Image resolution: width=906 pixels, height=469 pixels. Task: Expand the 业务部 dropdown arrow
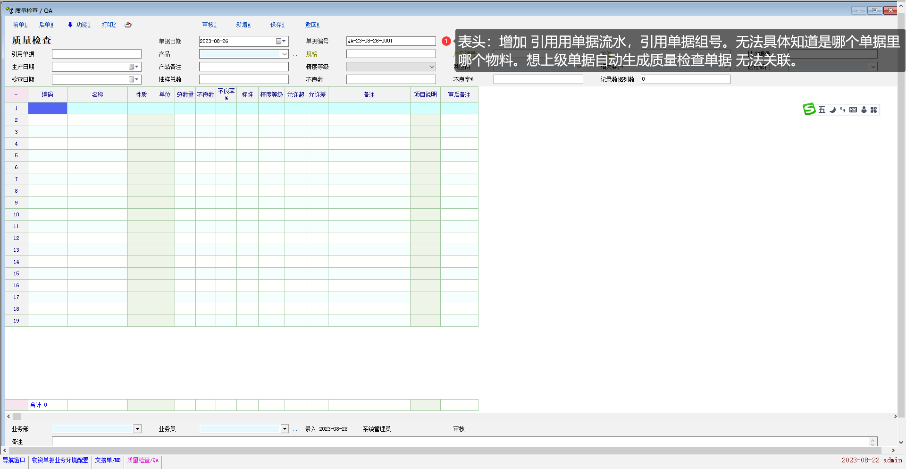pos(137,429)
